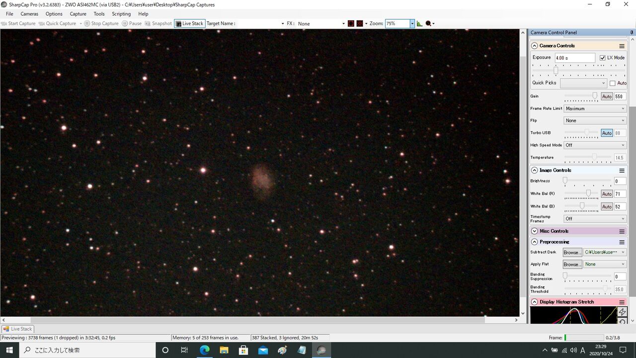Click the Live Stack toolbar button
Screen dimensions: 636x358
click(x=189, y=23)
